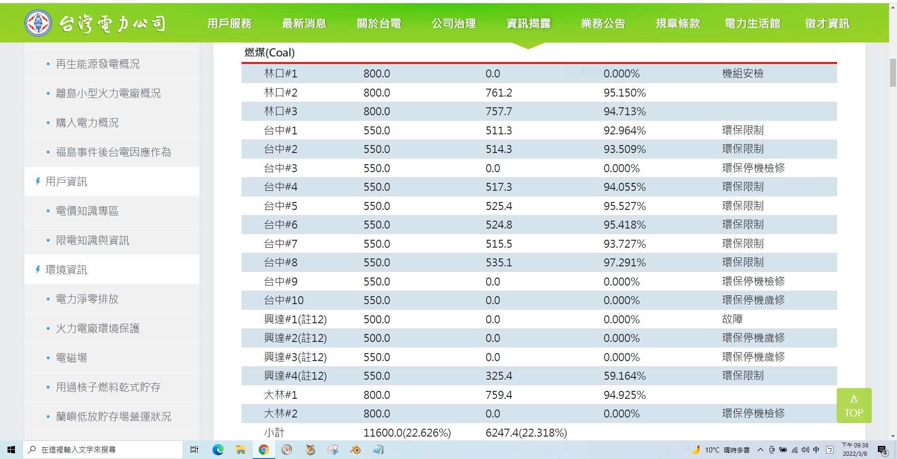This screenshot has width=897, height=459.
Task: Open the notification center with 4 notifications
Action: [x=883, y=450]
